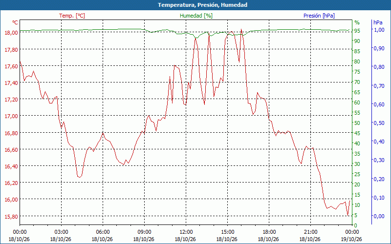Click the blue 'hPa' axis unit label
391x244 pixels.
pyautogui.click(x=378, y=22)
